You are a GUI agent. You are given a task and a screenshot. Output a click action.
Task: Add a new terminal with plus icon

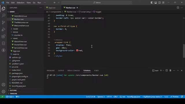[161, 70]
